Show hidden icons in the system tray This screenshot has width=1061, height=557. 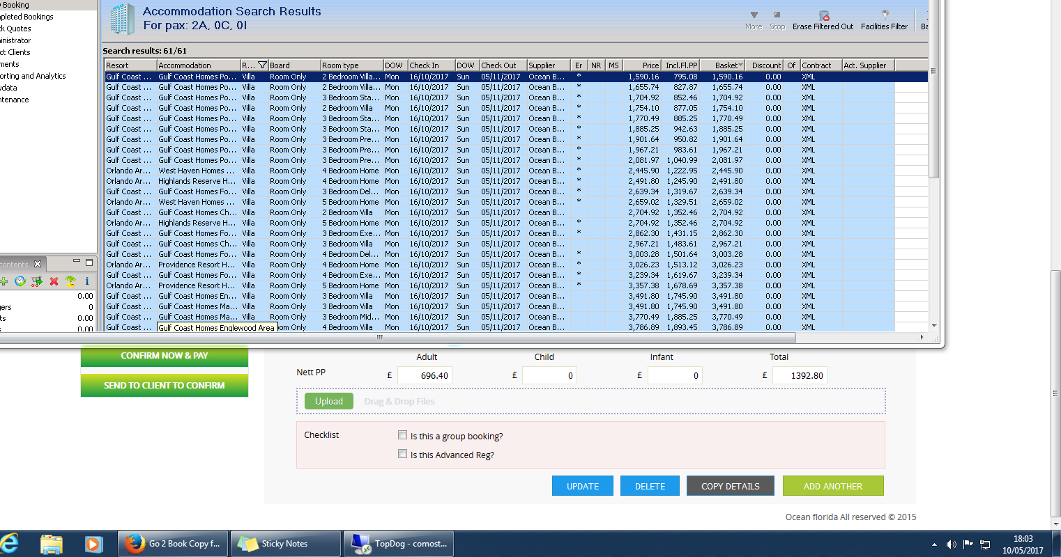pos(934,544)
